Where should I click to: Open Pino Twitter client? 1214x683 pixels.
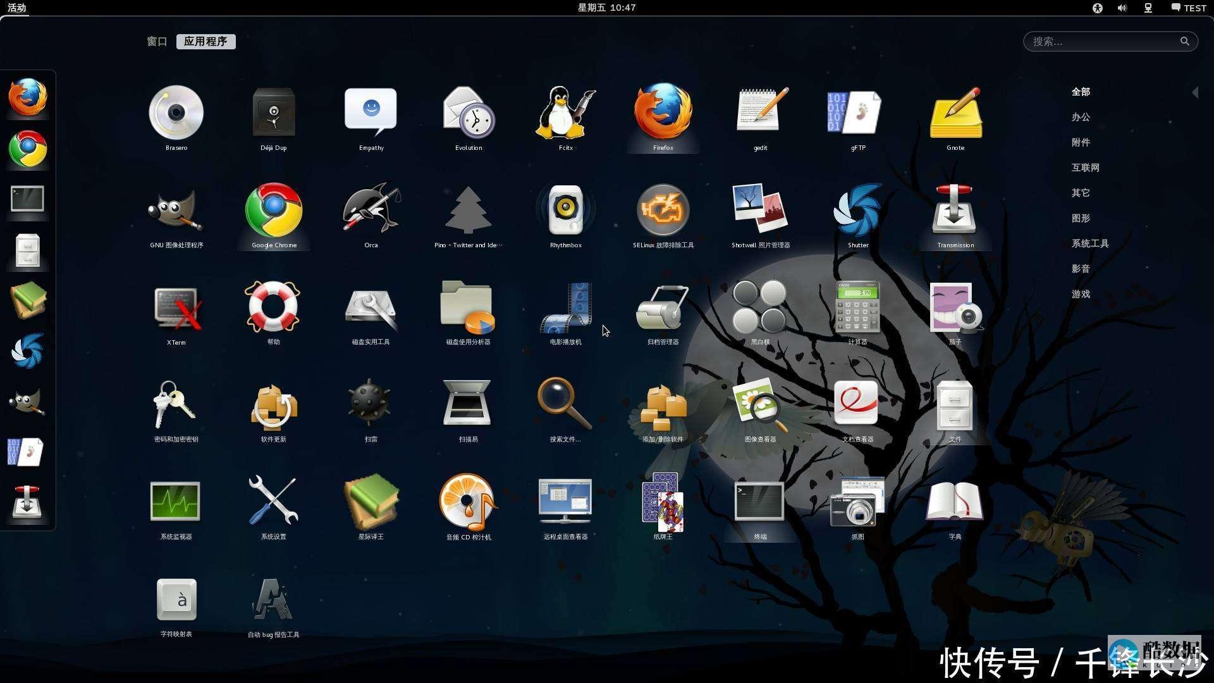(x=469, y=216)
